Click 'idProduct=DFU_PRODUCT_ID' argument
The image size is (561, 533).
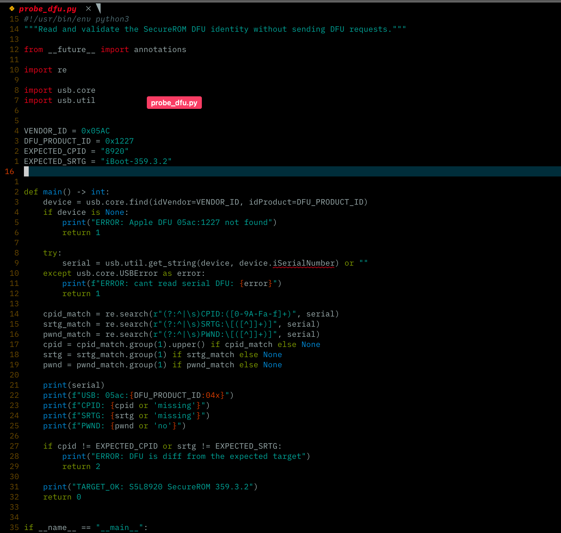pyautogui.click(x=306, y=202)
